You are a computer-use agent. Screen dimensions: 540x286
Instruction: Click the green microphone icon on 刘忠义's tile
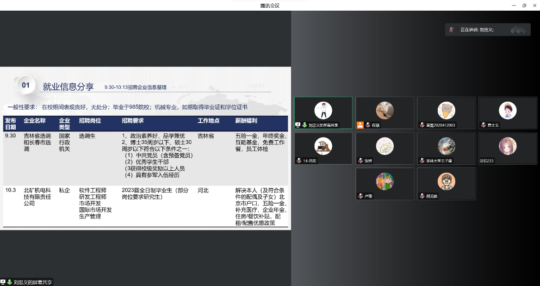pyautogui.click(x=304, y=125)
